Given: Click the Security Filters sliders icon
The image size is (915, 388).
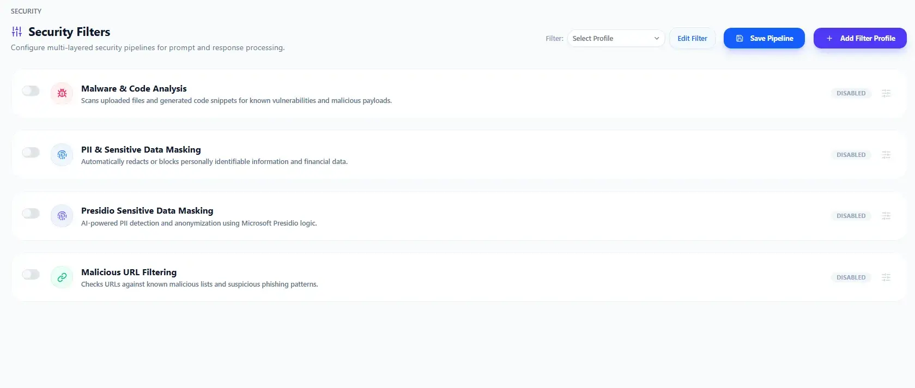Looking at the screenshot, I should (17, 32).
